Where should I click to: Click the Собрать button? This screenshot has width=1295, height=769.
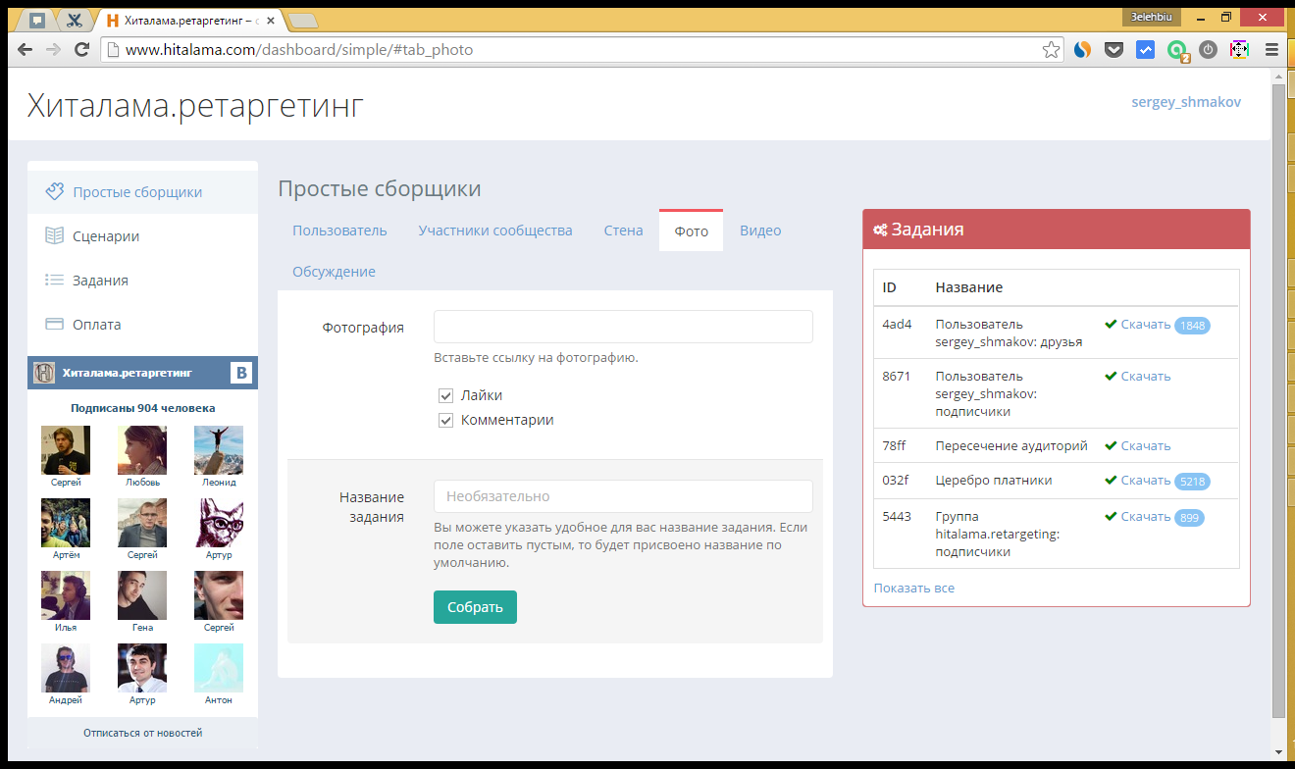coord(475,607)
